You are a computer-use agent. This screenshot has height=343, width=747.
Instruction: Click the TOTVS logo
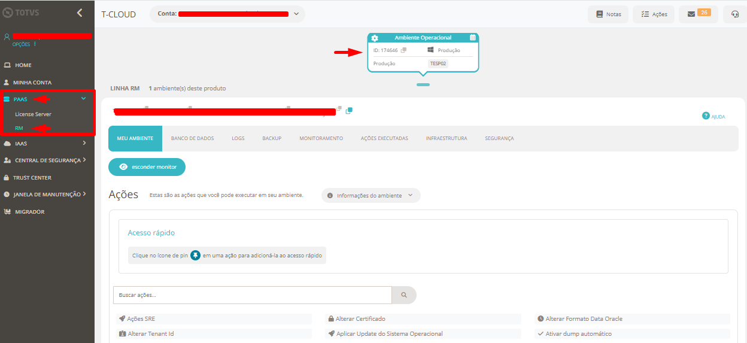tap(22, 13)
